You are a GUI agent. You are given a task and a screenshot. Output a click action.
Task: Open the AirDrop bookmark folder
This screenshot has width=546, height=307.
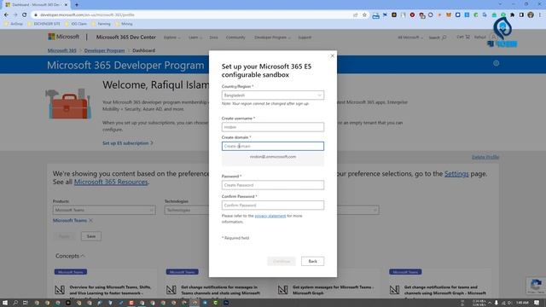pyautogui.click(x=14, y=24)
